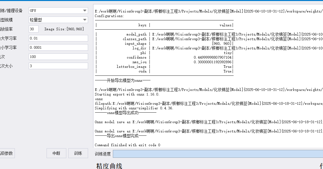Click the 'Command finished with exit code 0' line
The height and width of the screenshot is (169, 323).
127,145
